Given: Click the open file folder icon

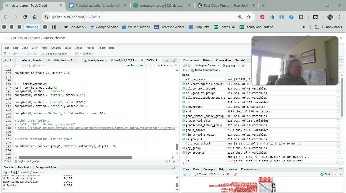Looking at the screenshot, I should (x=14, y=54).
